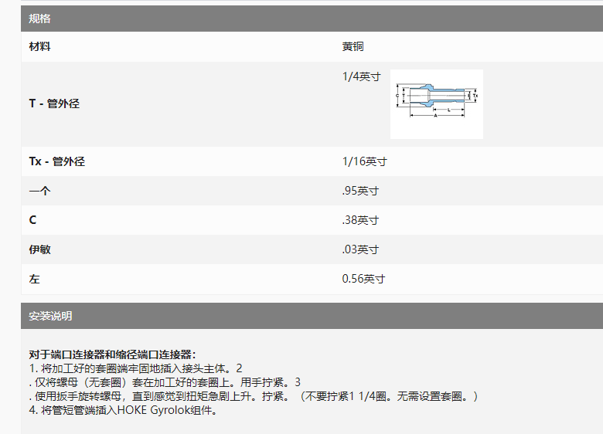Image resolution: width=603 pixels, height=434 pixels.
Task: Select the 一个 row label
Action: point(39,191)
